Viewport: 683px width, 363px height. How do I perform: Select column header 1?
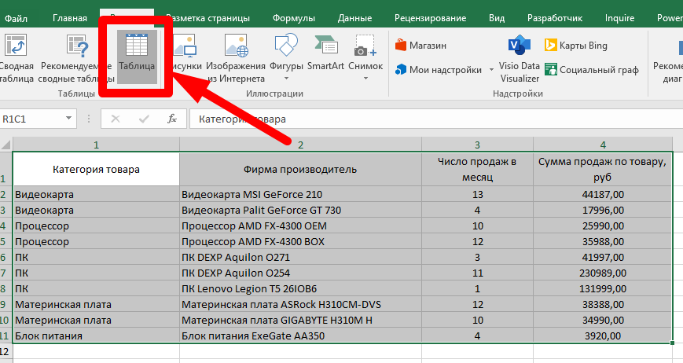click(x=96, y=145)
